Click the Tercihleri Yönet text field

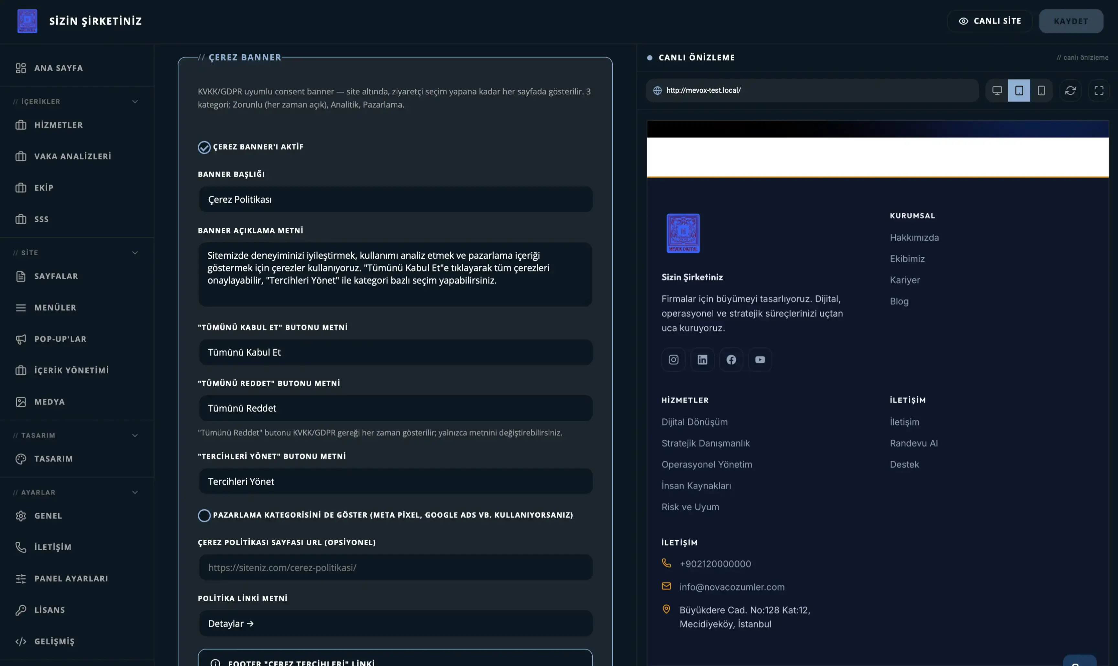396,482
